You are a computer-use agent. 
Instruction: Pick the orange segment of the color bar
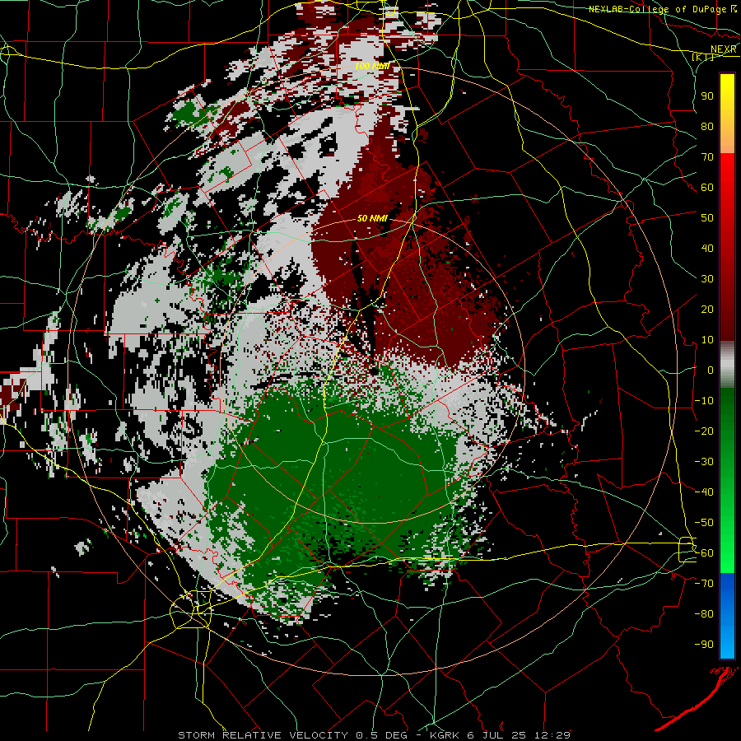[727, 139]
